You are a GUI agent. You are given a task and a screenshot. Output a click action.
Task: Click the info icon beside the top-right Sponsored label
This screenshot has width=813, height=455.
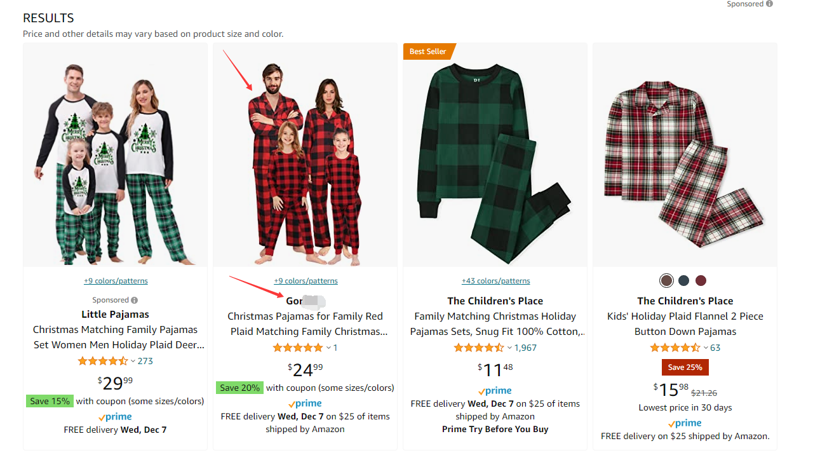pyautogui.click(x=769, y=4)
